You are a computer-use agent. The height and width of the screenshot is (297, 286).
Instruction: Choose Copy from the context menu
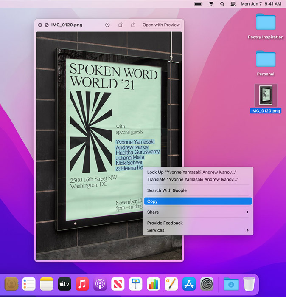[197, 201]
